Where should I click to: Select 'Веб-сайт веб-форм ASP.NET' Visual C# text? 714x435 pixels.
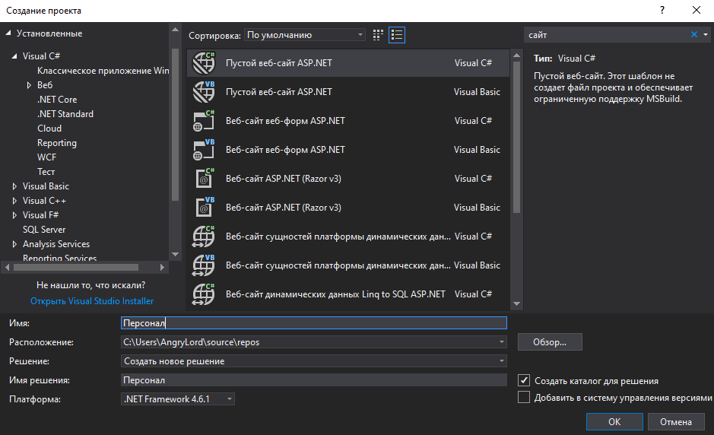(285, 121)
